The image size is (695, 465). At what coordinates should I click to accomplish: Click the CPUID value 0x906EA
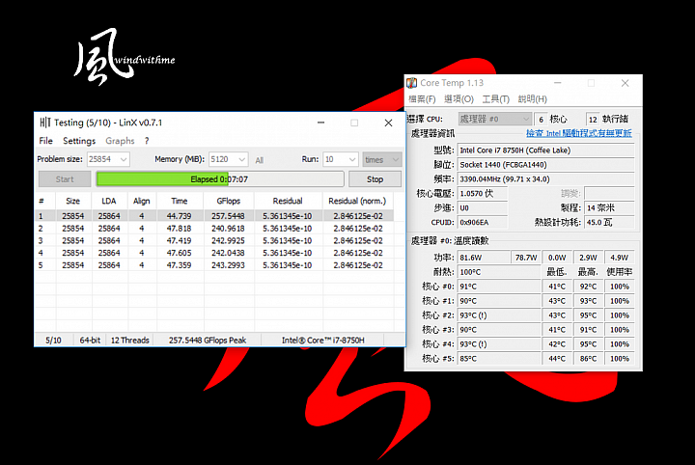pyautogui.click(x=483, y=222)
